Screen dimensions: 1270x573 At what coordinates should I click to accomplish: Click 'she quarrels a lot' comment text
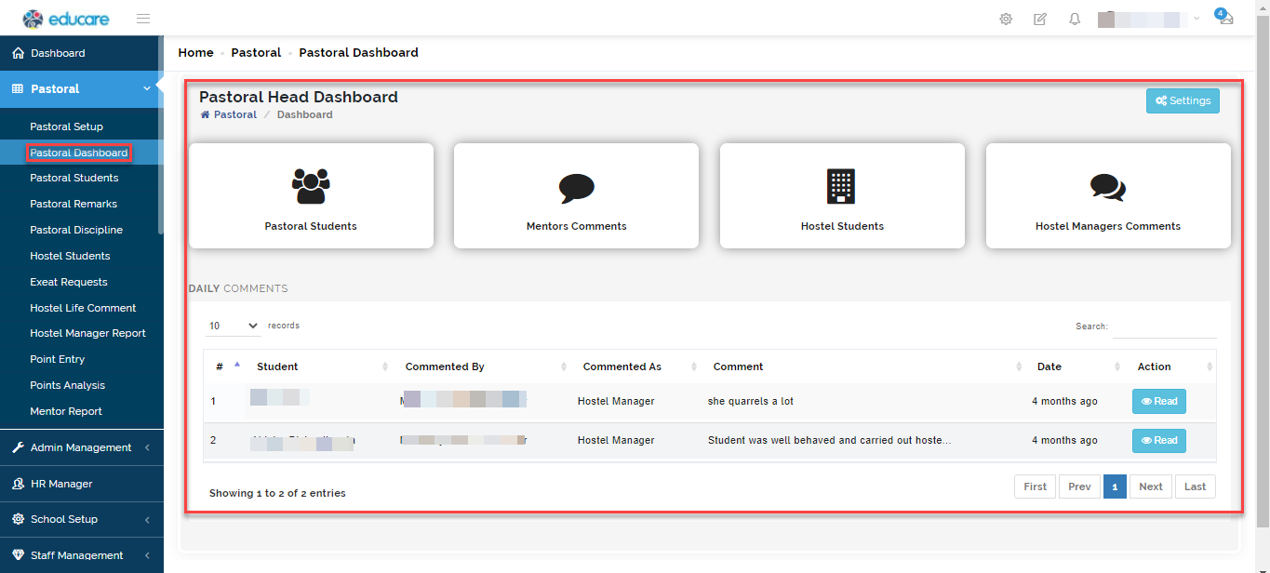751,402
